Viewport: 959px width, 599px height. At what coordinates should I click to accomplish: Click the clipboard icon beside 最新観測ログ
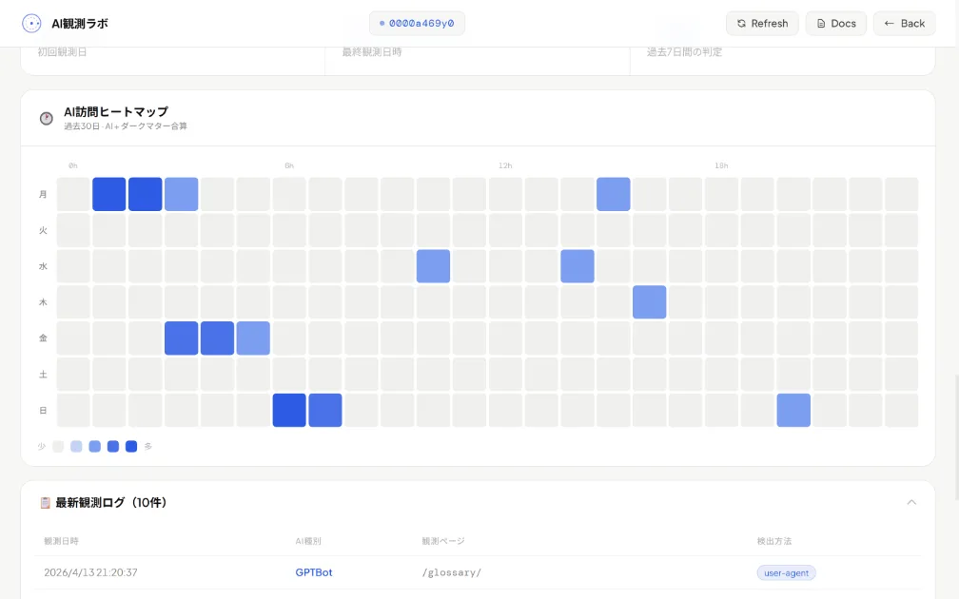click(45, 502)
